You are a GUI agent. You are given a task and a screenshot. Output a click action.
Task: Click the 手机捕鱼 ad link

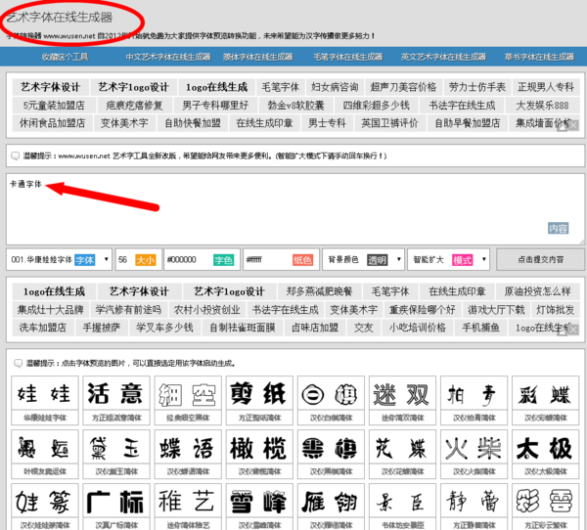tap(480, 328)
